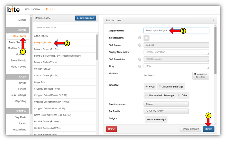Click the Story text area

tap(176, 66)
